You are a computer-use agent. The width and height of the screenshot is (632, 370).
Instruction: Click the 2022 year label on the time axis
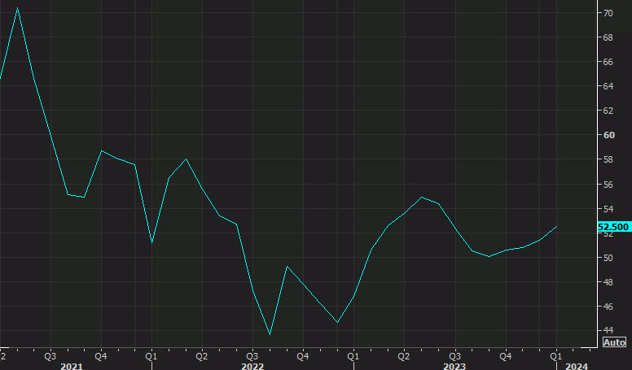pos(252,366)
